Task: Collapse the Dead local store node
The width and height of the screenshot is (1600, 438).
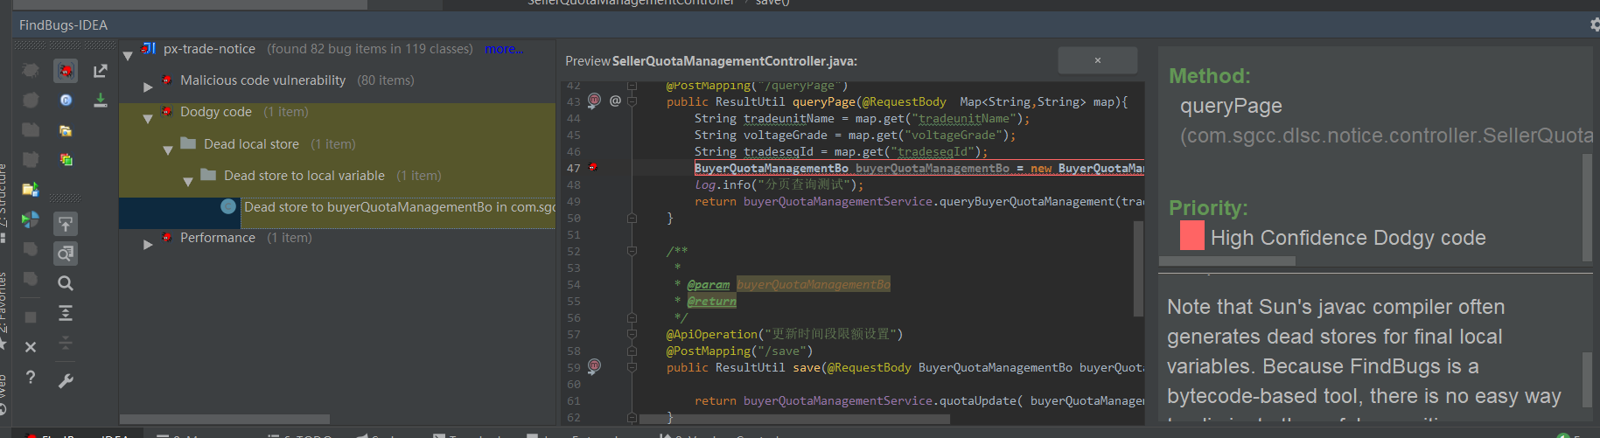Action: (168, 150)
